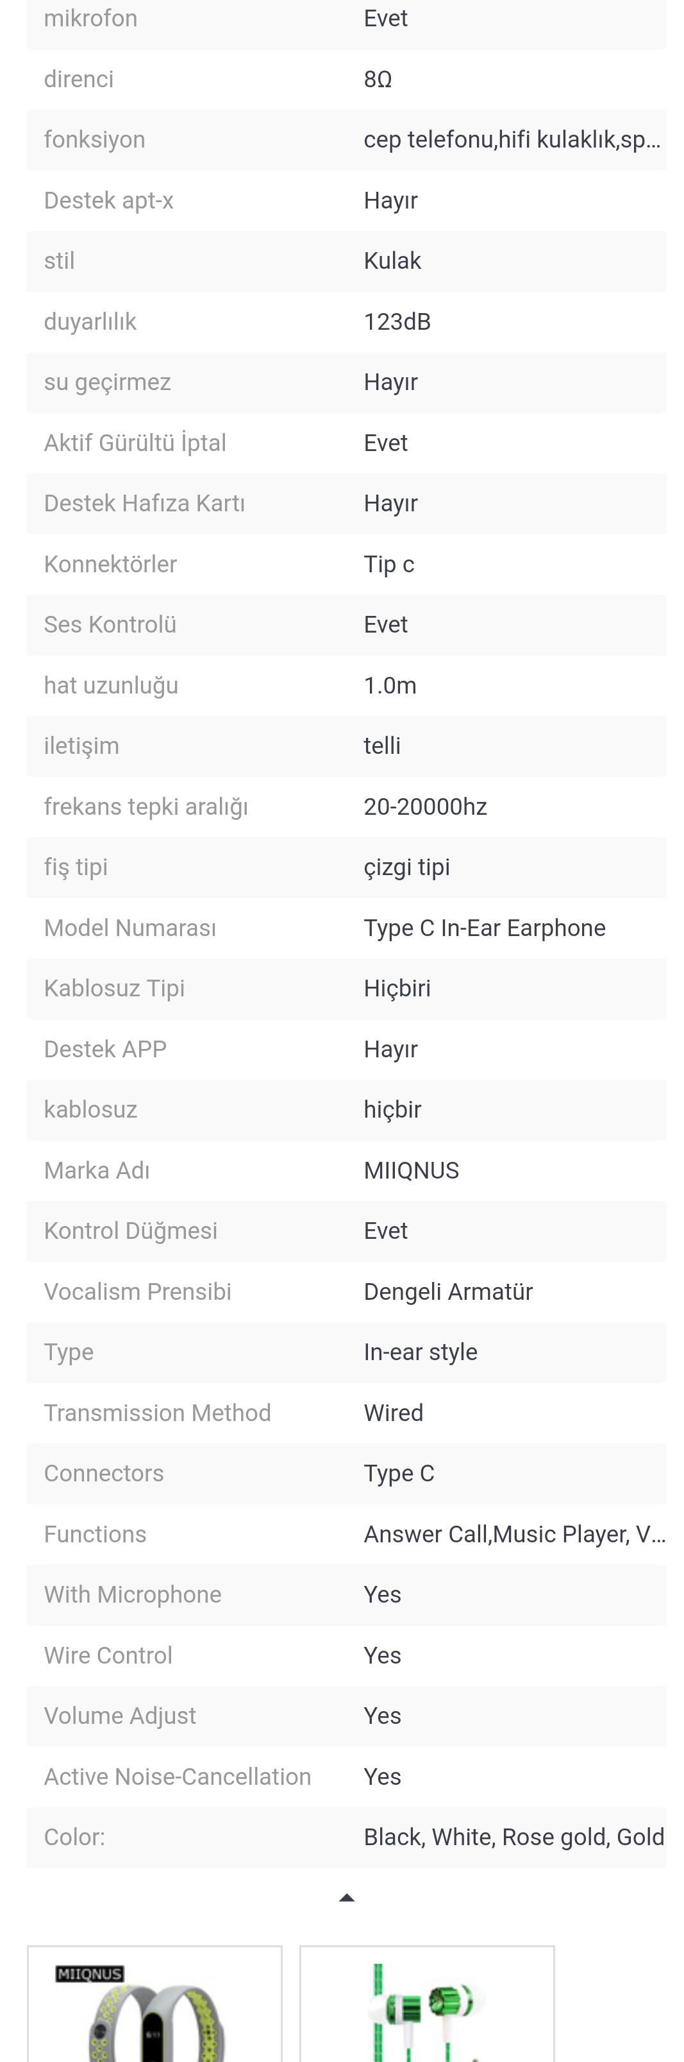
Task: Expand truncated Functions value text
Action: point(513,1534)
